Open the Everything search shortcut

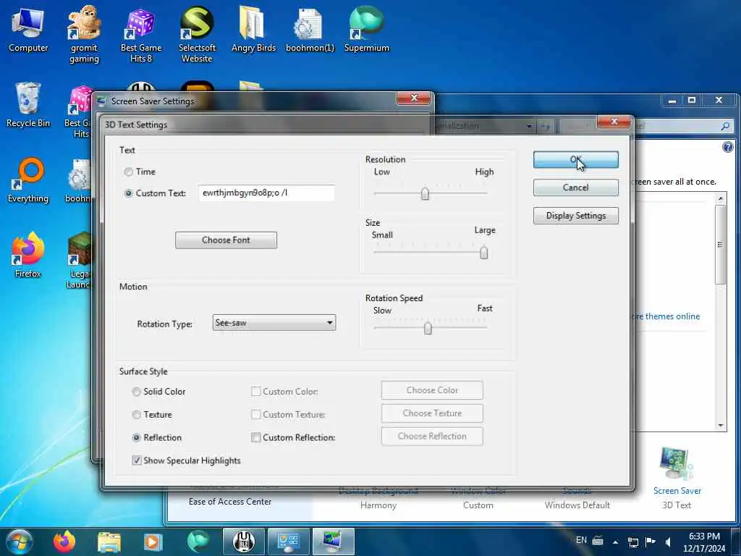(28, 180)
